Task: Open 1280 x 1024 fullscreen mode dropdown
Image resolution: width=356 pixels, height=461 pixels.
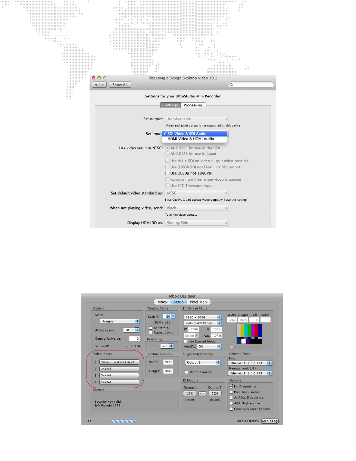Action: [x=203, y=317]
